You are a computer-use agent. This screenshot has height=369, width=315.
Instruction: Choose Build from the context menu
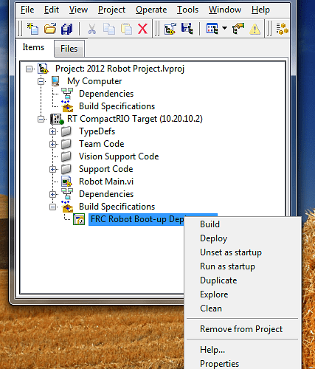(243, 224)
